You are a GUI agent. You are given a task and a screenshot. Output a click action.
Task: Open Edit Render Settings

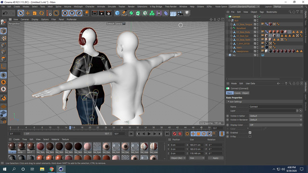pyautogui.click(x=108, y=13)
